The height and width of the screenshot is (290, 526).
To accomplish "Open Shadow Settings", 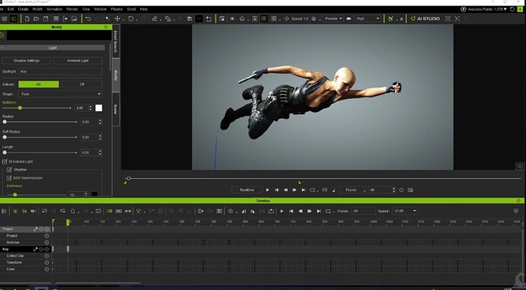I will click(x=27, y=61).
